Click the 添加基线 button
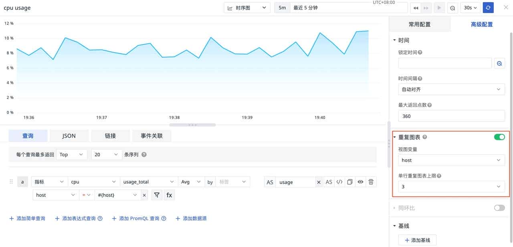The width and height of the screenshot is (513, 247). pyautogui.click(x=417, y=240)
